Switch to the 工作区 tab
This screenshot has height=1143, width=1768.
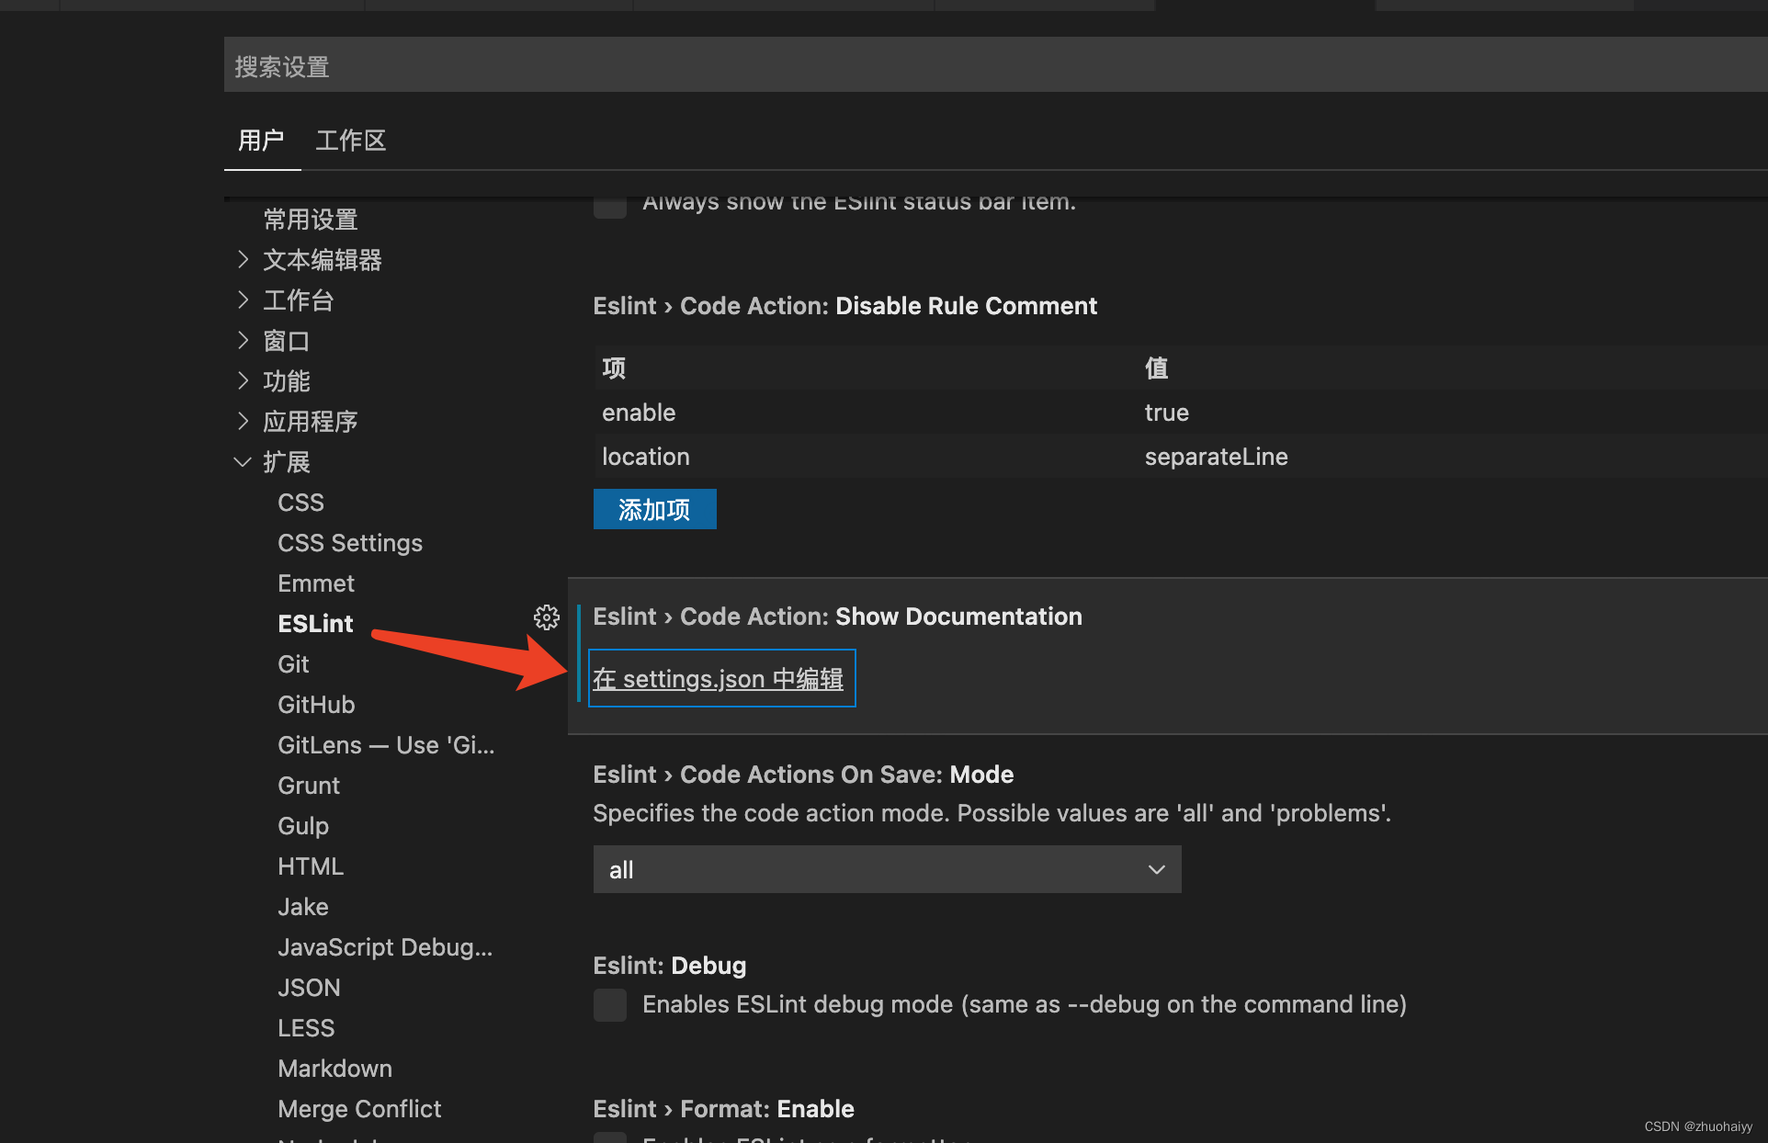tap(350, 141)
